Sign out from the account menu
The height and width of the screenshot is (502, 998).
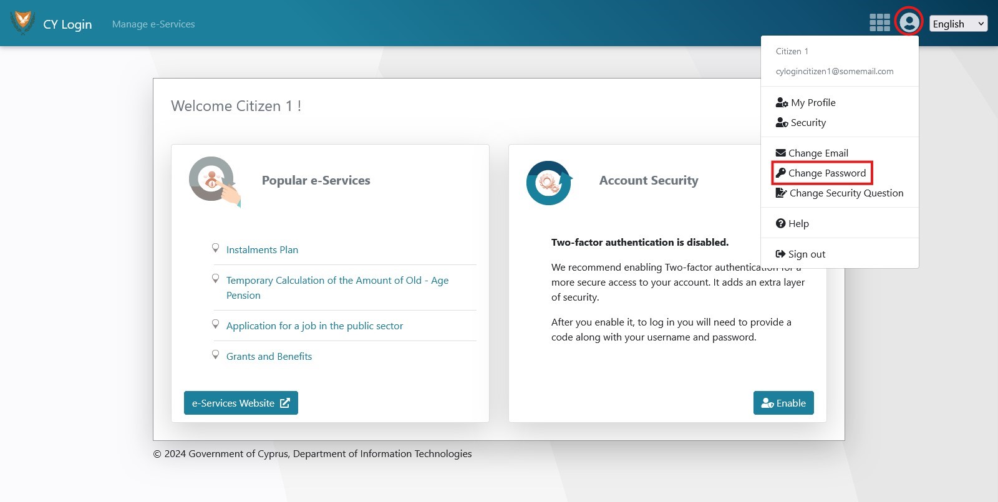click(806, 254)
